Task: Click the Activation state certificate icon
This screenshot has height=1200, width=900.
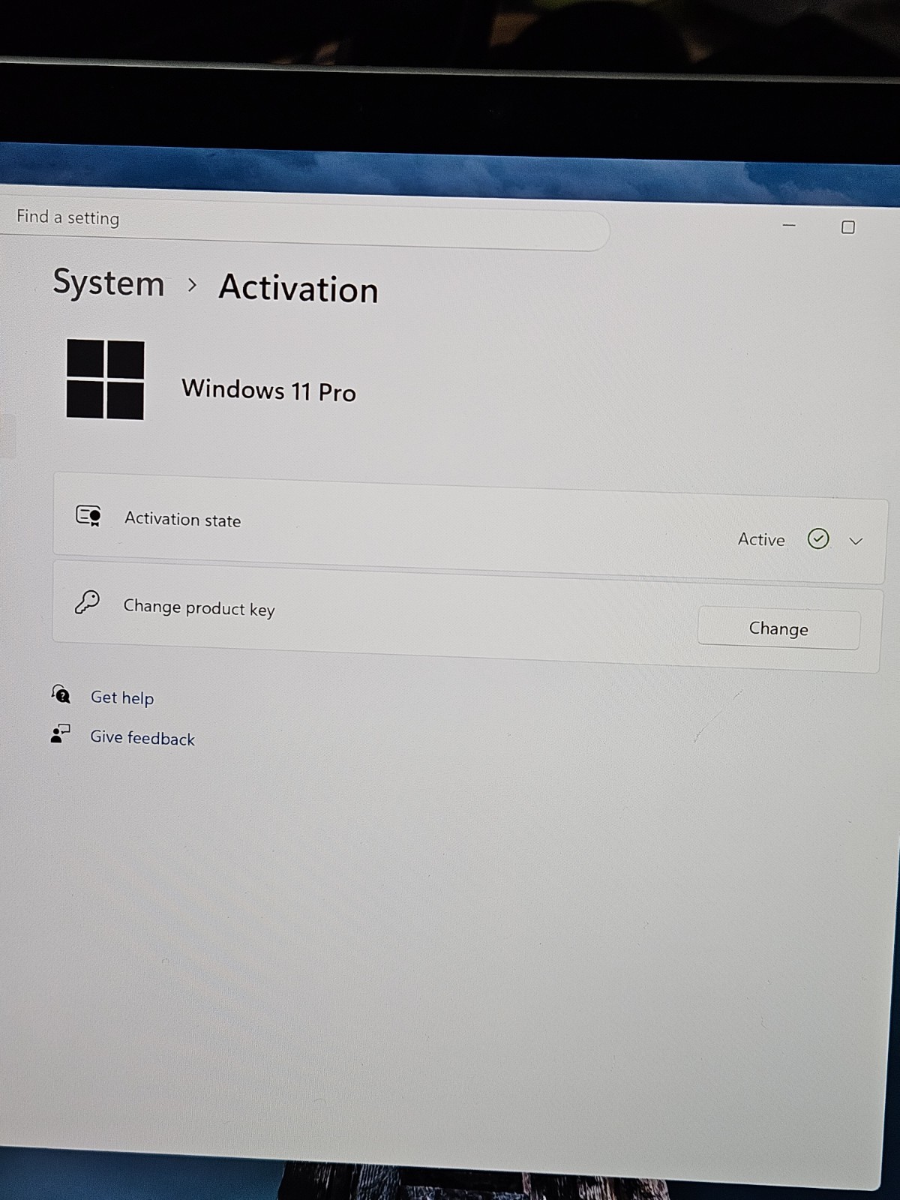Action: (88, 516)
